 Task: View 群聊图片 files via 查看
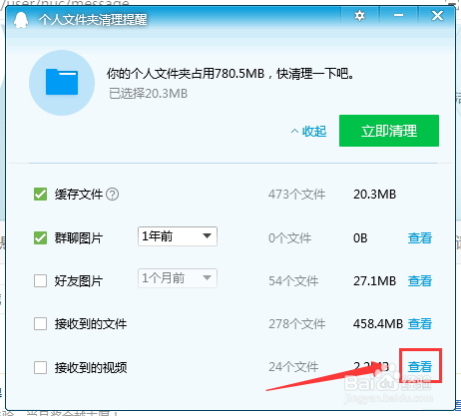coord(420,238)
